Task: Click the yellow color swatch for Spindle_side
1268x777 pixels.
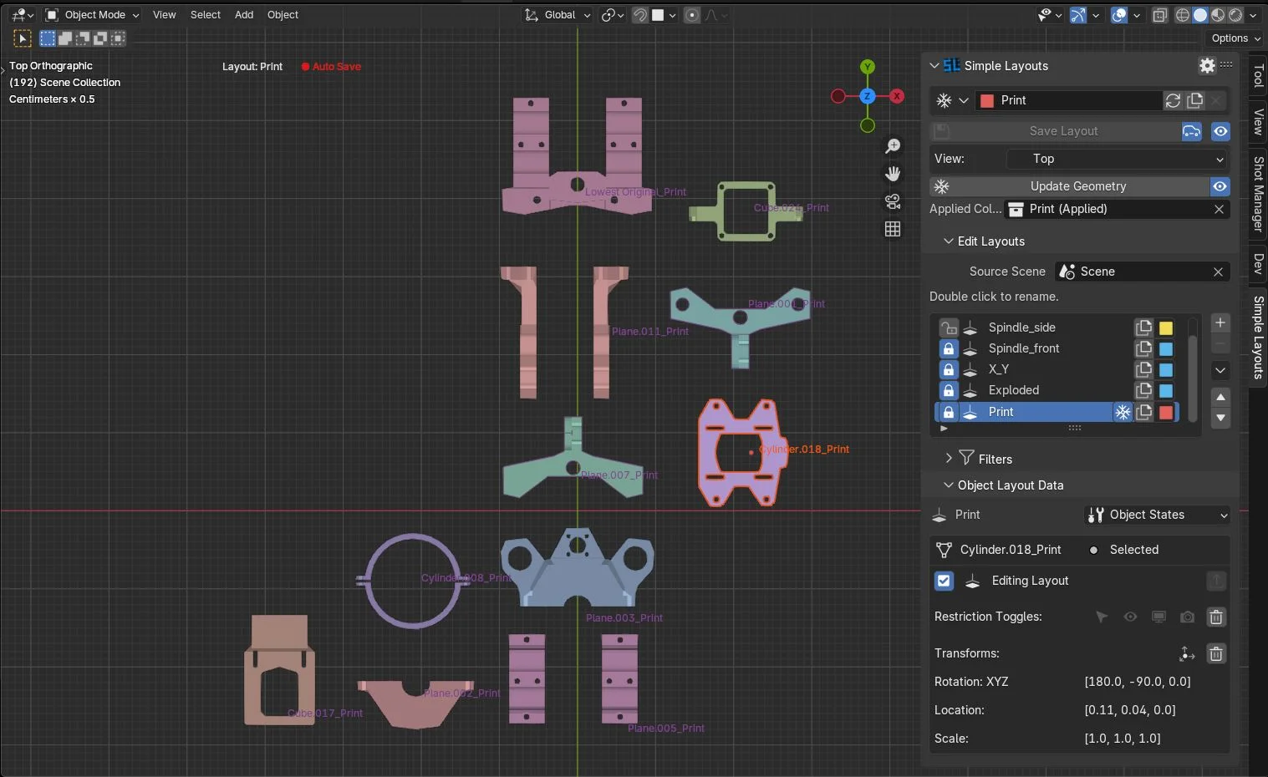Action: pos(1165,328)
